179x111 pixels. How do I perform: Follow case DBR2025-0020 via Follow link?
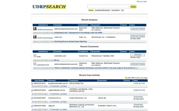[x=64, y=94]
